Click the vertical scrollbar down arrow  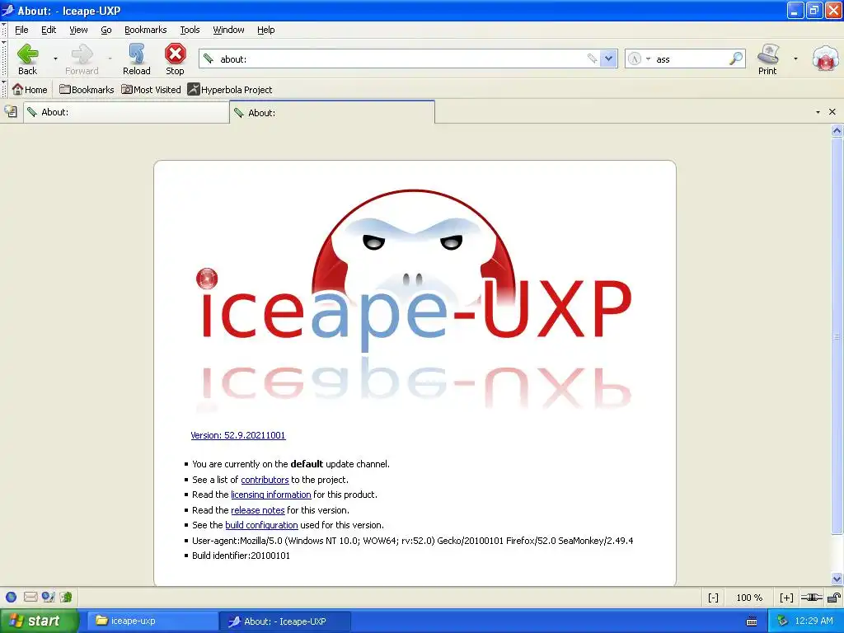click(837, 579)
